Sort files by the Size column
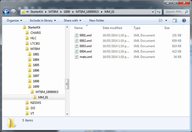The width and height of the screenshot is (192, 132). 167,28
